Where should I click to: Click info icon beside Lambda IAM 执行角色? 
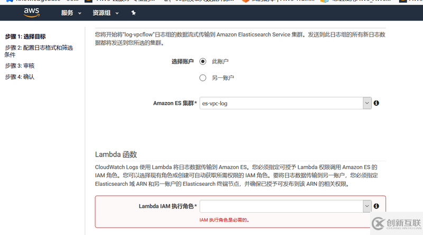[x=376, y=206]
